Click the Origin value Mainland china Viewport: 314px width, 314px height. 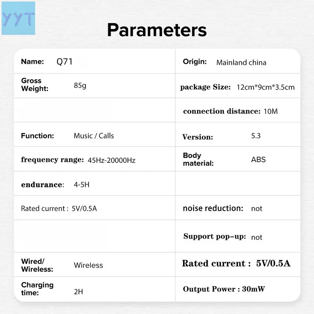tap(241, 62)
